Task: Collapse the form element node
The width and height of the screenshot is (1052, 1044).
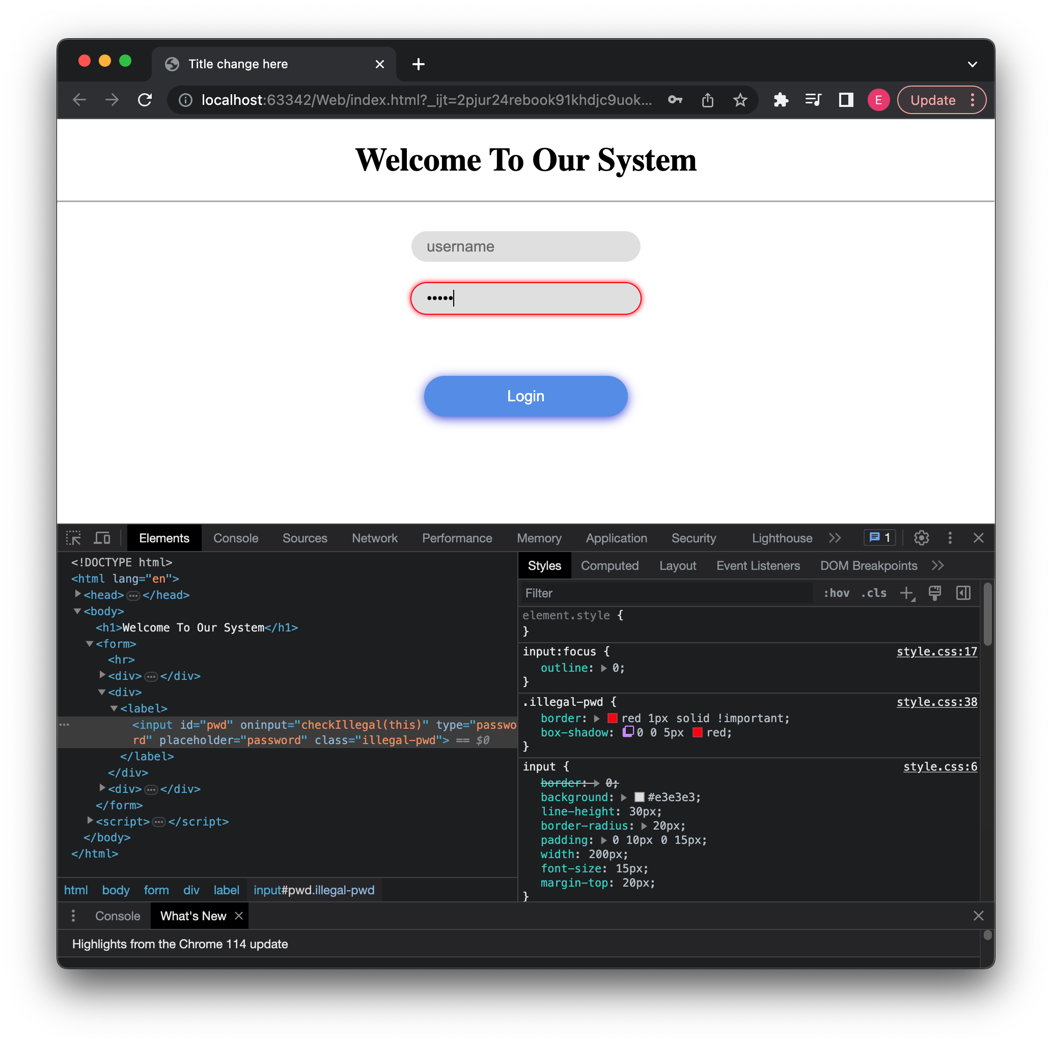Action: [89, 644]
